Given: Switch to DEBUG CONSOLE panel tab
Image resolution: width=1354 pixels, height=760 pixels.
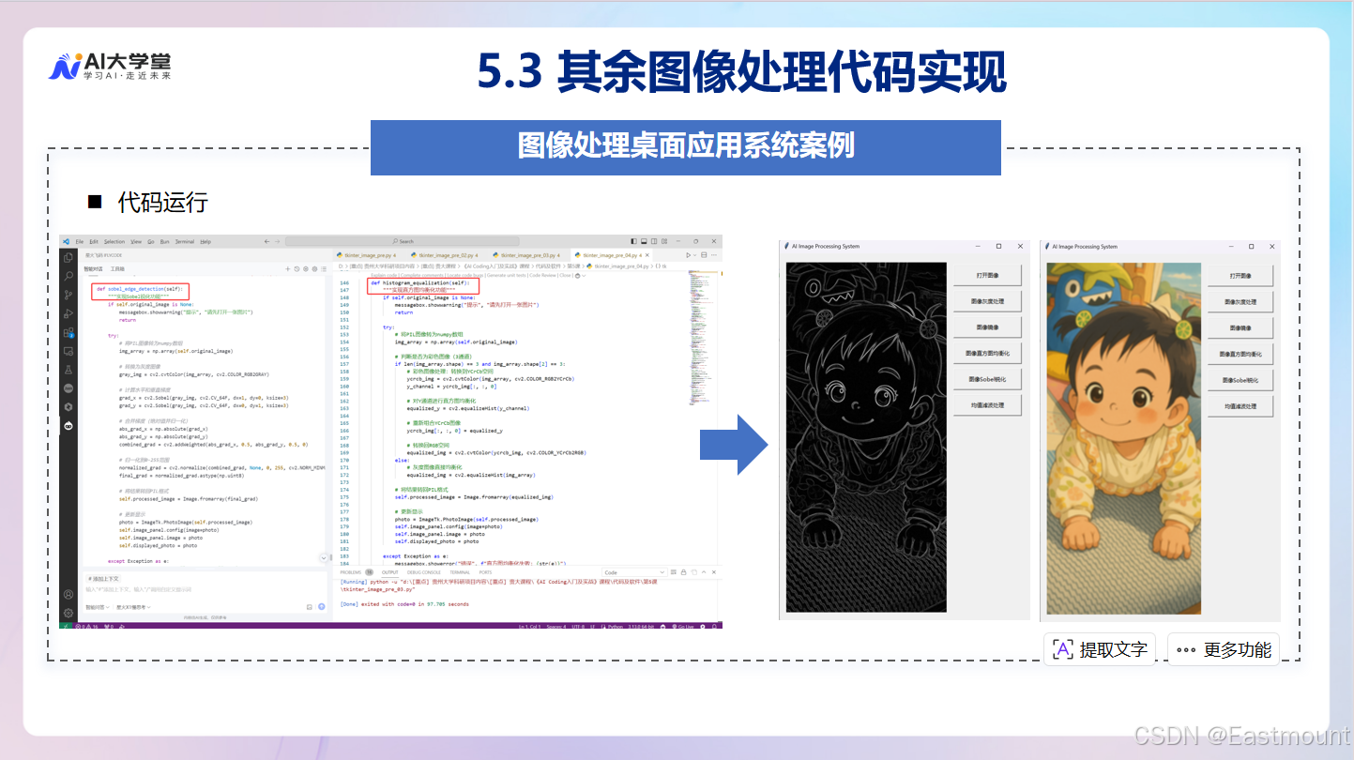Looking at the screenshot, I should coord(423,572).
